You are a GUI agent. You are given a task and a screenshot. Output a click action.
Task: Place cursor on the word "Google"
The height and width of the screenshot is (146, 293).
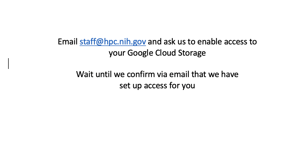(140, 53)
